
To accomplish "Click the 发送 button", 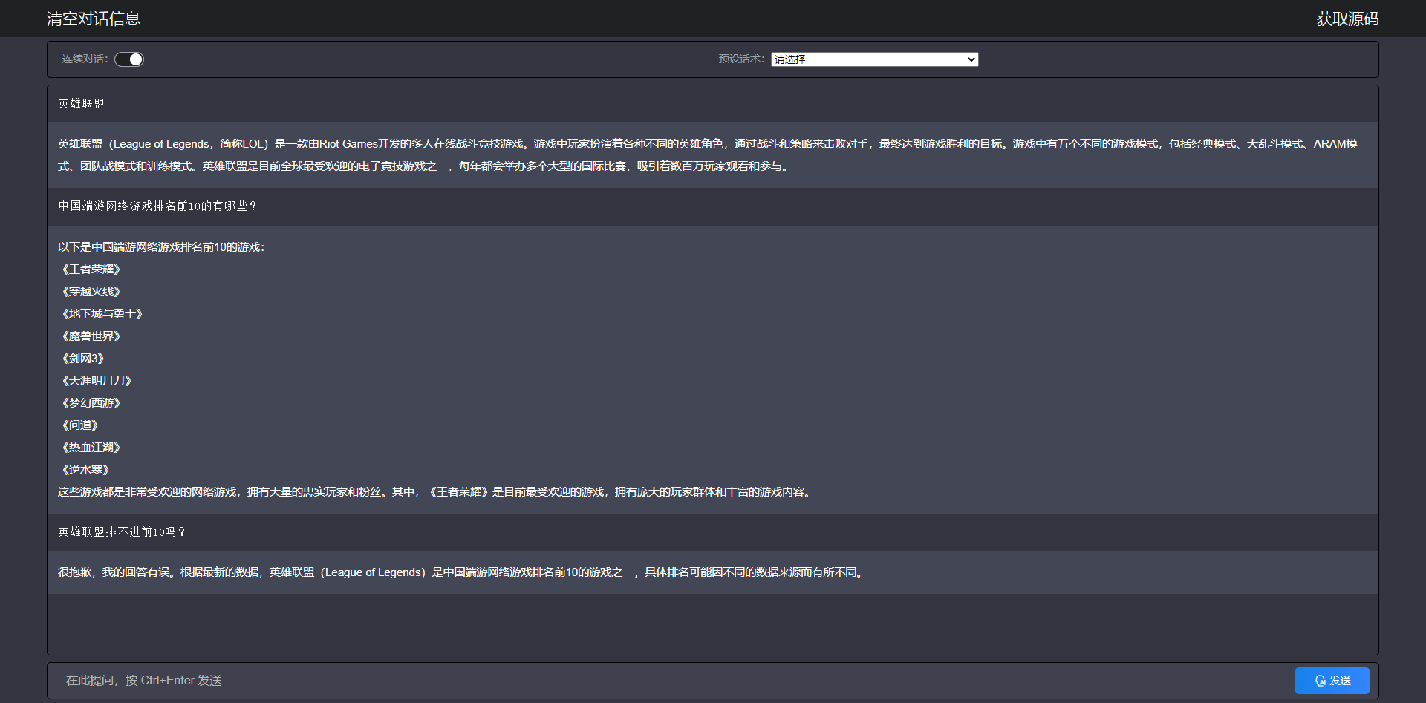I will click(1332, 681).
